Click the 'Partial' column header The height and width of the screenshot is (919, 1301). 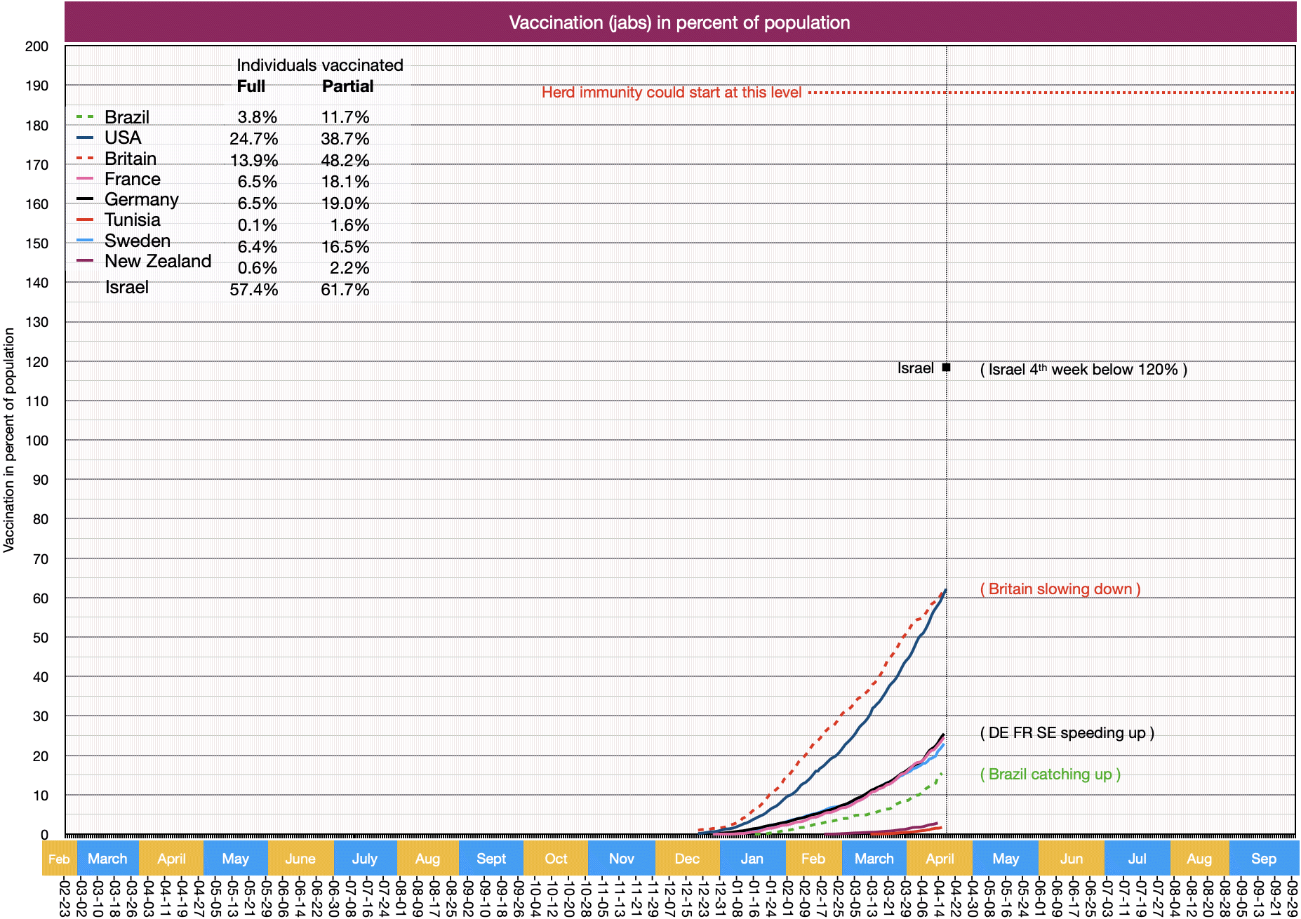347,86
